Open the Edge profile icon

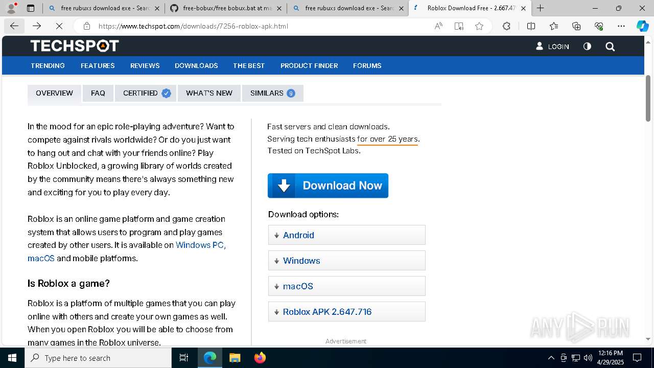(11, 8)
